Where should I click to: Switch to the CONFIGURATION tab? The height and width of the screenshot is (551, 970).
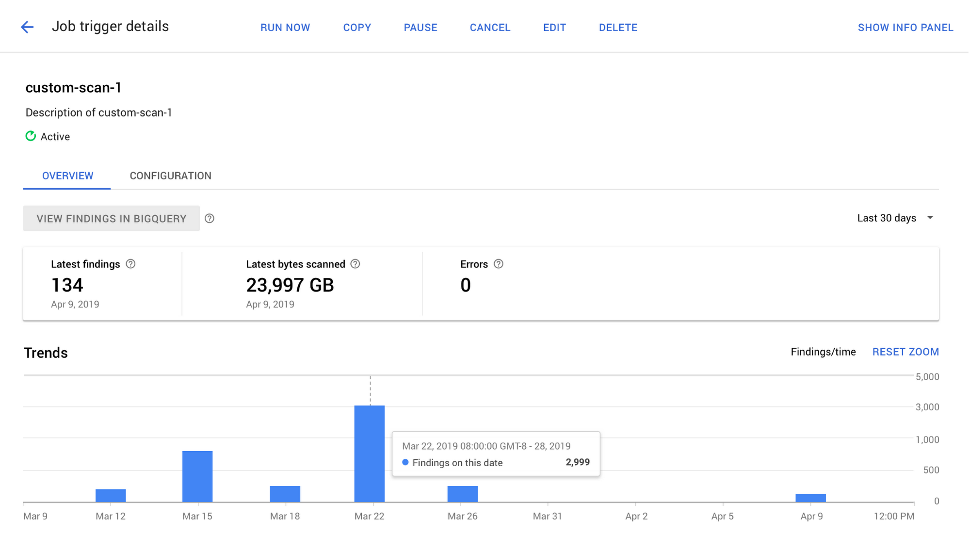pos(171,175)
